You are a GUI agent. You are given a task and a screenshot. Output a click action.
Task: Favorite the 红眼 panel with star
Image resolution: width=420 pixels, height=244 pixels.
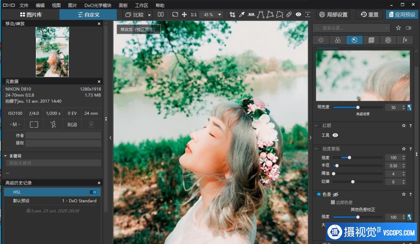(404, 125)
